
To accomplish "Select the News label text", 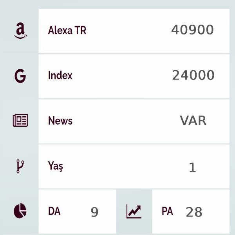I will (60, 121).
